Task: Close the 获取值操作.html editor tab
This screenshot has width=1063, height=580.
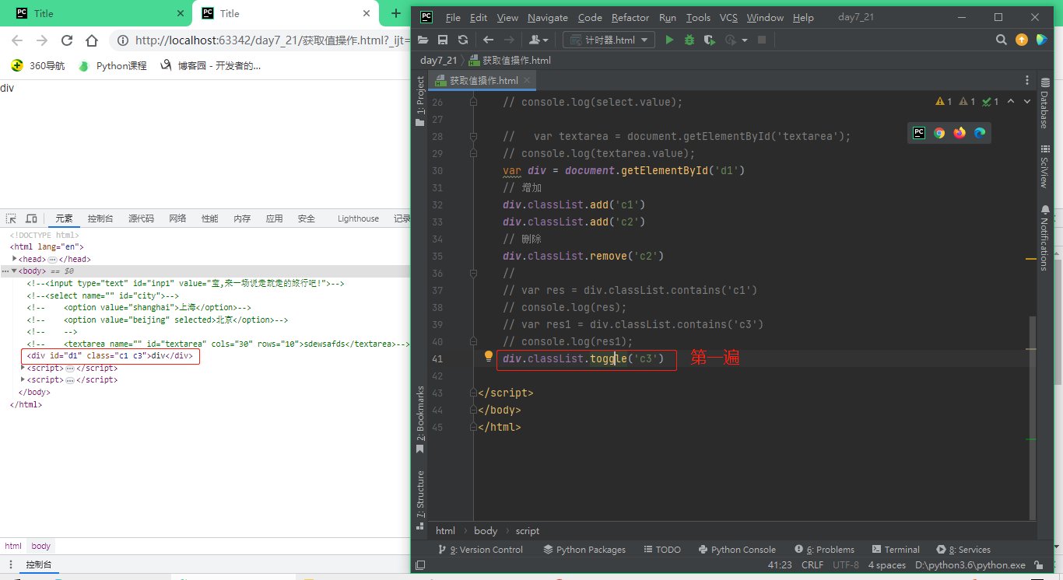Action: coord(527,80)
